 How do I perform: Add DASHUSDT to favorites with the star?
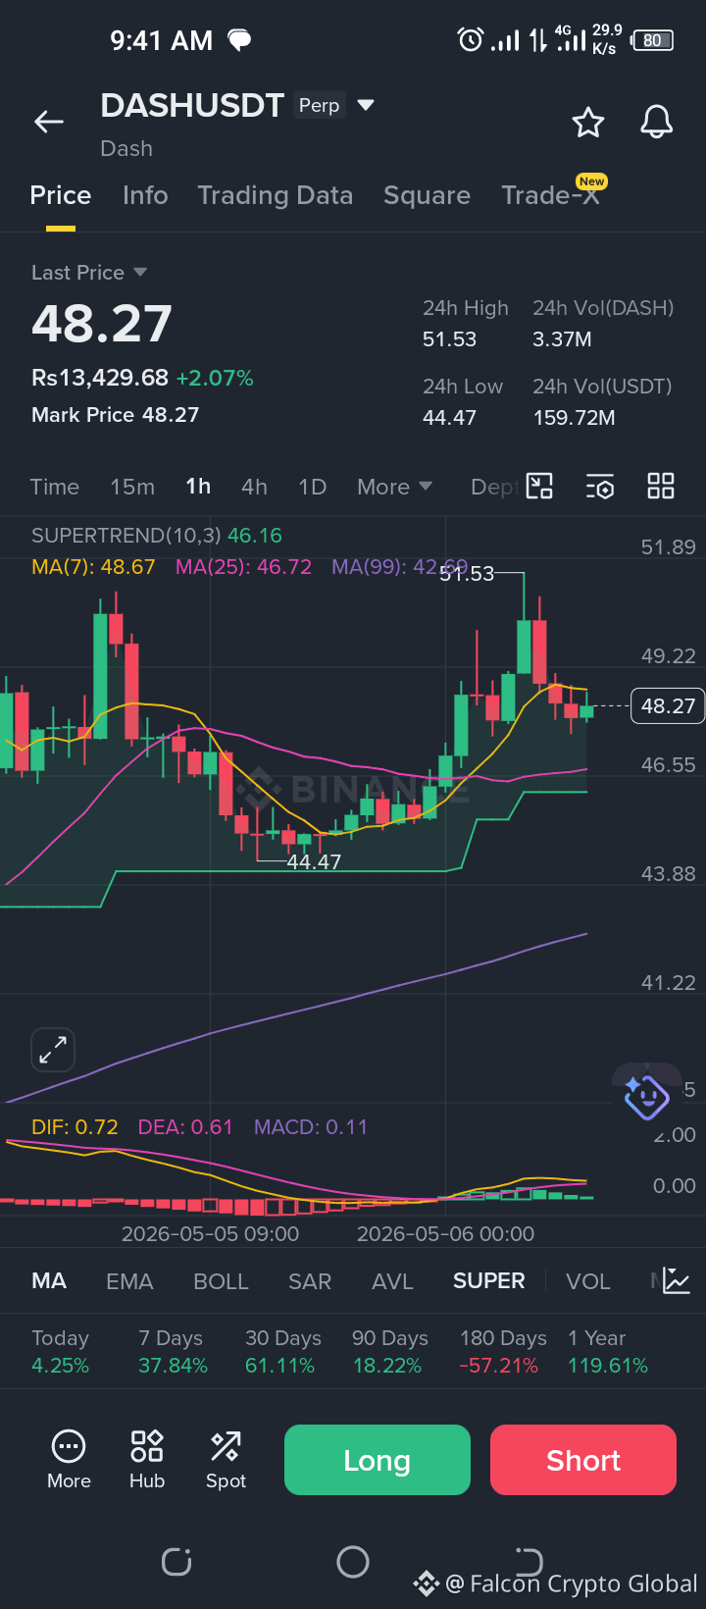588,123
